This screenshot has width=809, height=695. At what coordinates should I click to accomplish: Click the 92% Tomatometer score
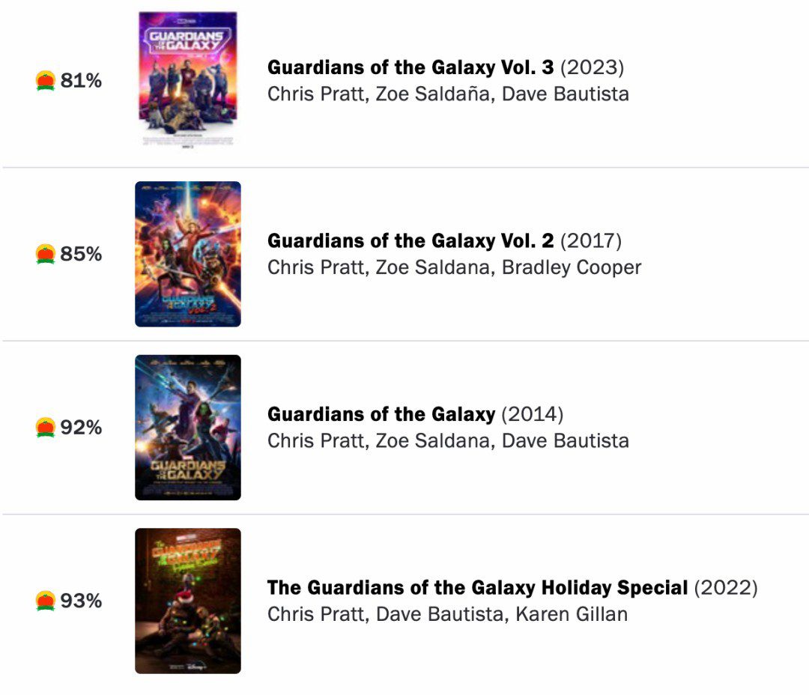point(81,427)
